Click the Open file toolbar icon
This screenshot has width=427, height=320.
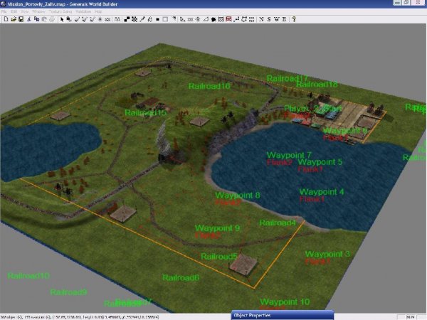pos(13,19)
